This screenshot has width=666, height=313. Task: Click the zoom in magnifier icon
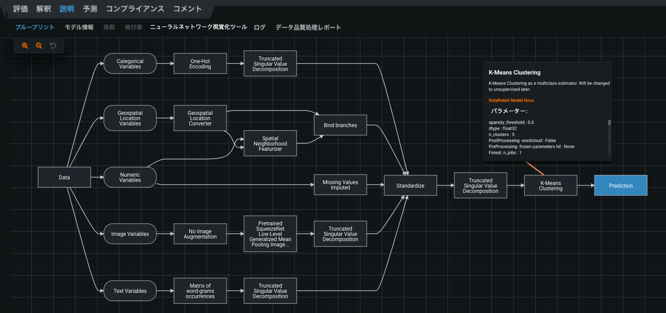[x=25, y=46]
